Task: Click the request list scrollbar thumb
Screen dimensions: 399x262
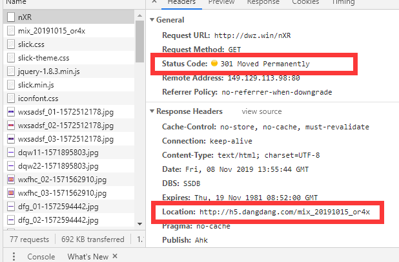Action: point(140,35)
